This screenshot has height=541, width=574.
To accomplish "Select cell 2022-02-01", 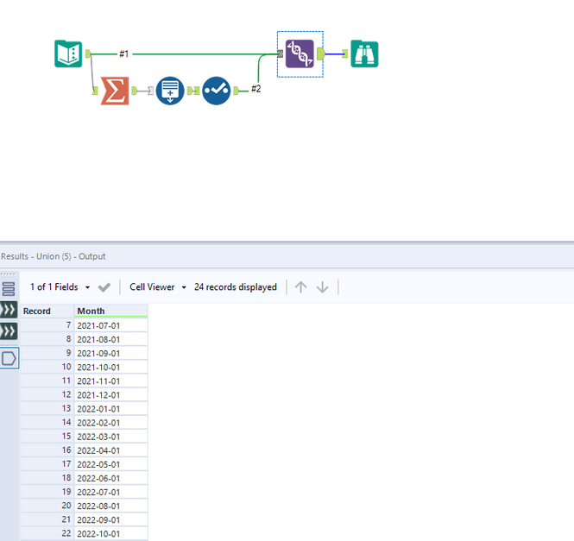I will 111,423.
